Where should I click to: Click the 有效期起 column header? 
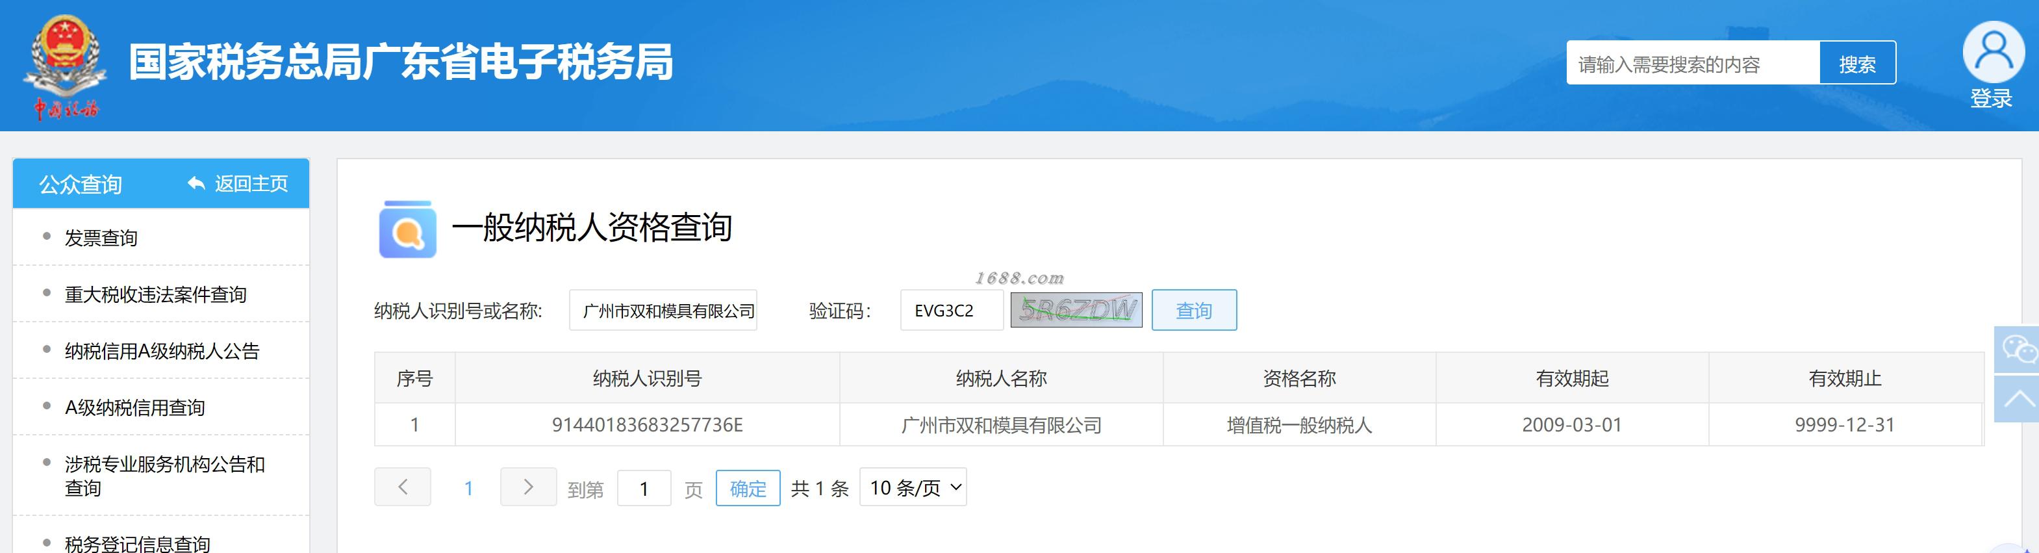[x=1571, y=379]
